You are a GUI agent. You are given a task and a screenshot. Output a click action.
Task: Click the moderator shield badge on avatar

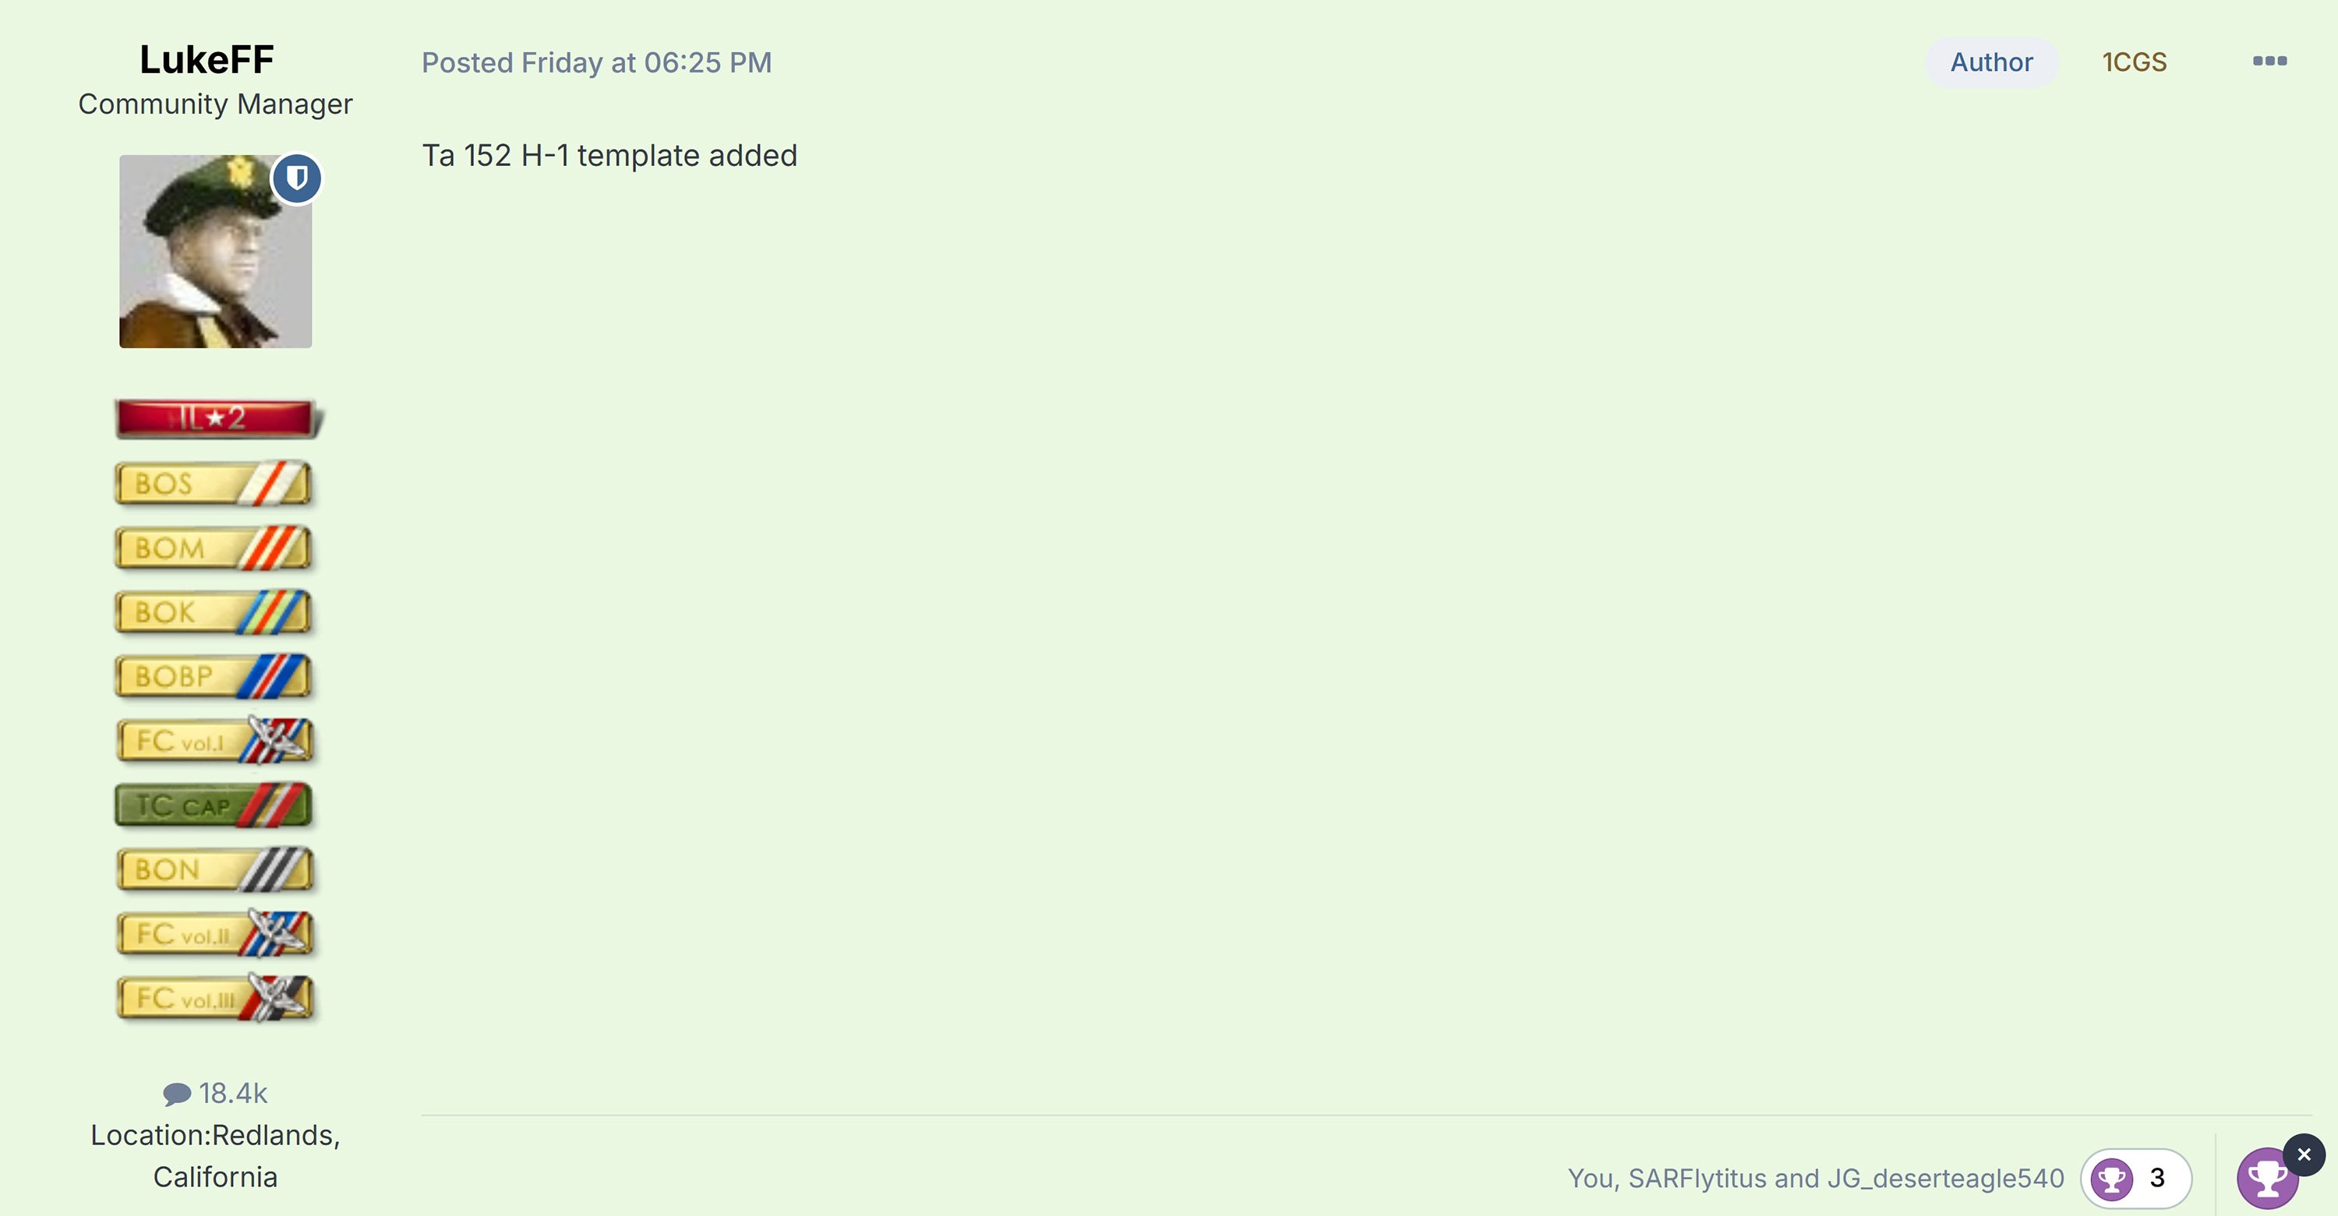pos(296,177)
